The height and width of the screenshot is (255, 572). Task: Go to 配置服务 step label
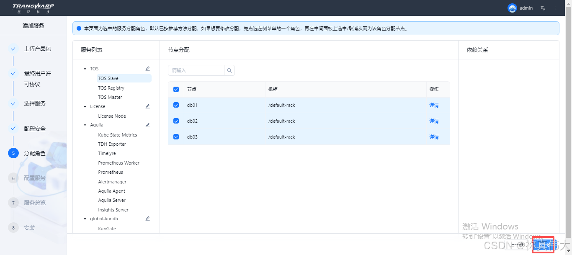click(x=35, y=178)
